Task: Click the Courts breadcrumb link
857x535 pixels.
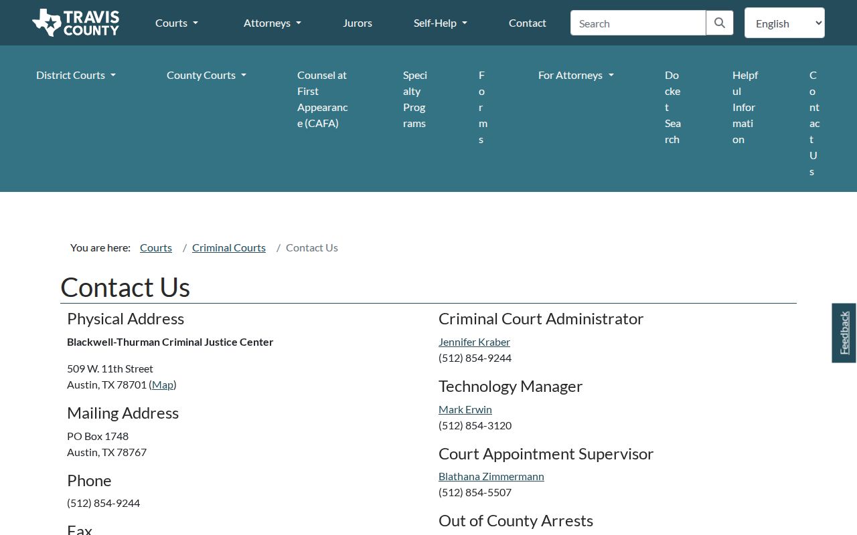Action: (156, 247)
